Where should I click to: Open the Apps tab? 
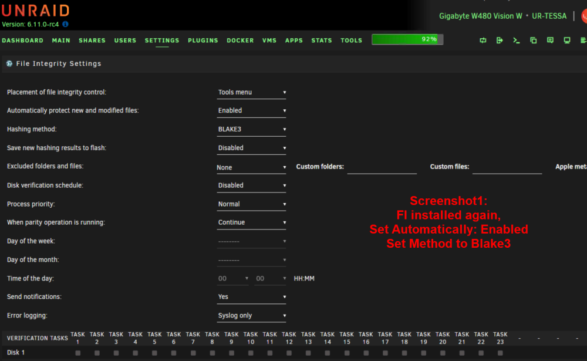294,41
